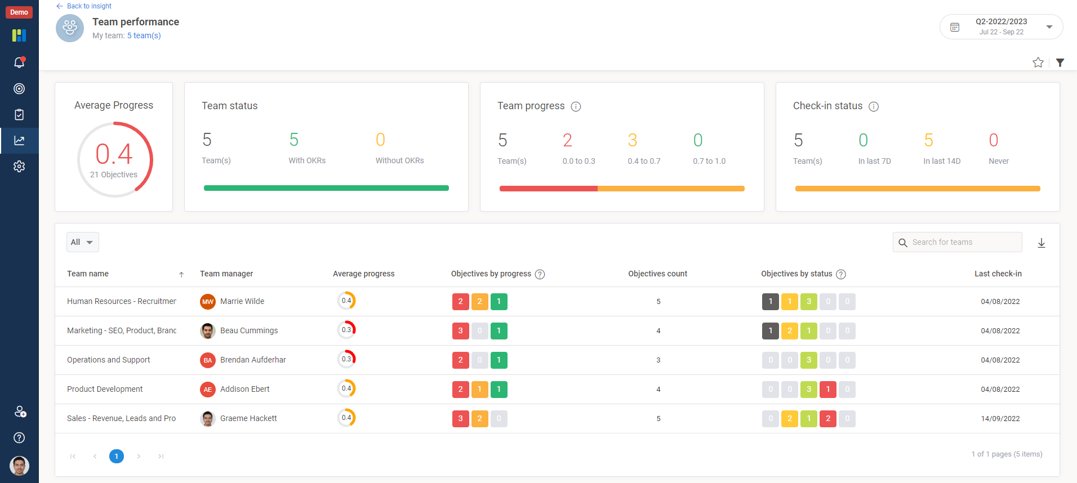Show Team progress info tooltip icon

pyautogui.click(x=576, y=106)
